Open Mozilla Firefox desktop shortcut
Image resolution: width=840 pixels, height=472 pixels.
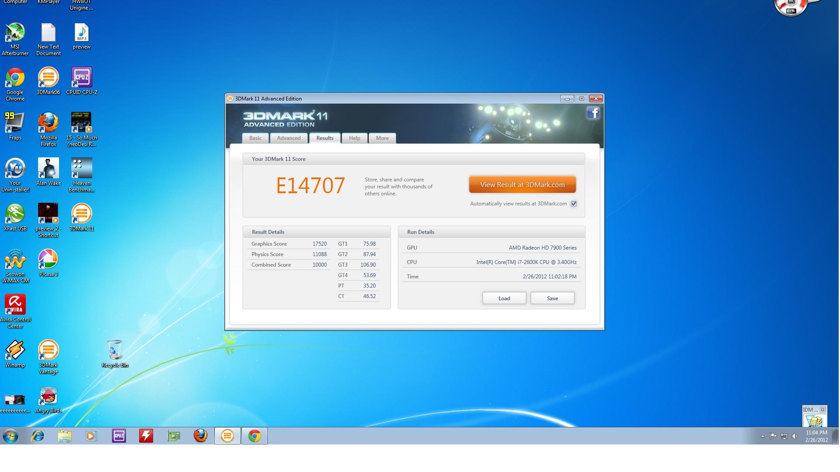click(x=48, y=129)
